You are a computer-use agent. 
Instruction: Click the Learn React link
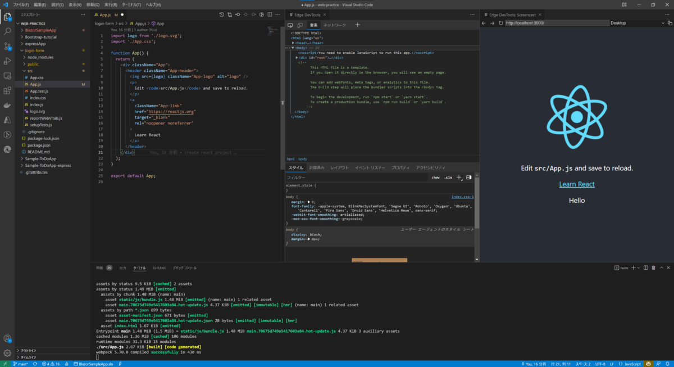click(577, 184)
